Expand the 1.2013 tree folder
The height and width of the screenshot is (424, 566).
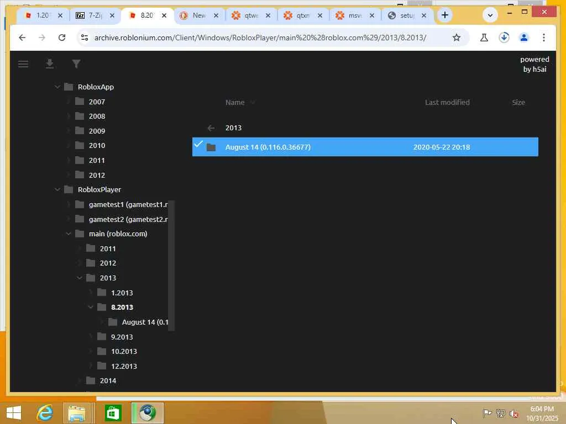91,293
